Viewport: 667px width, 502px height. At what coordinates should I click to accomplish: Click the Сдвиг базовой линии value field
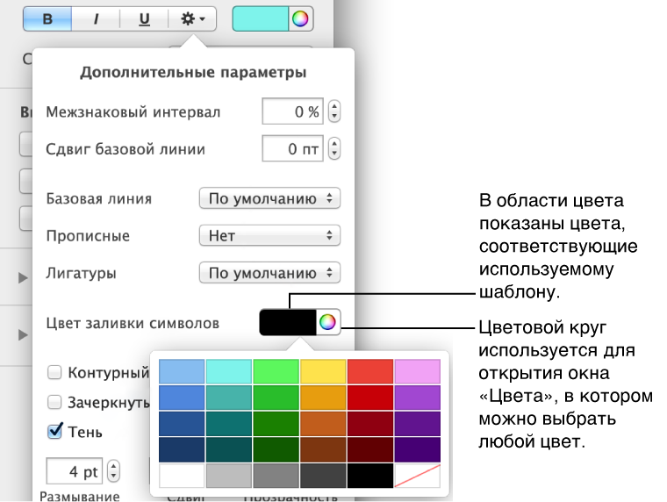293,149
